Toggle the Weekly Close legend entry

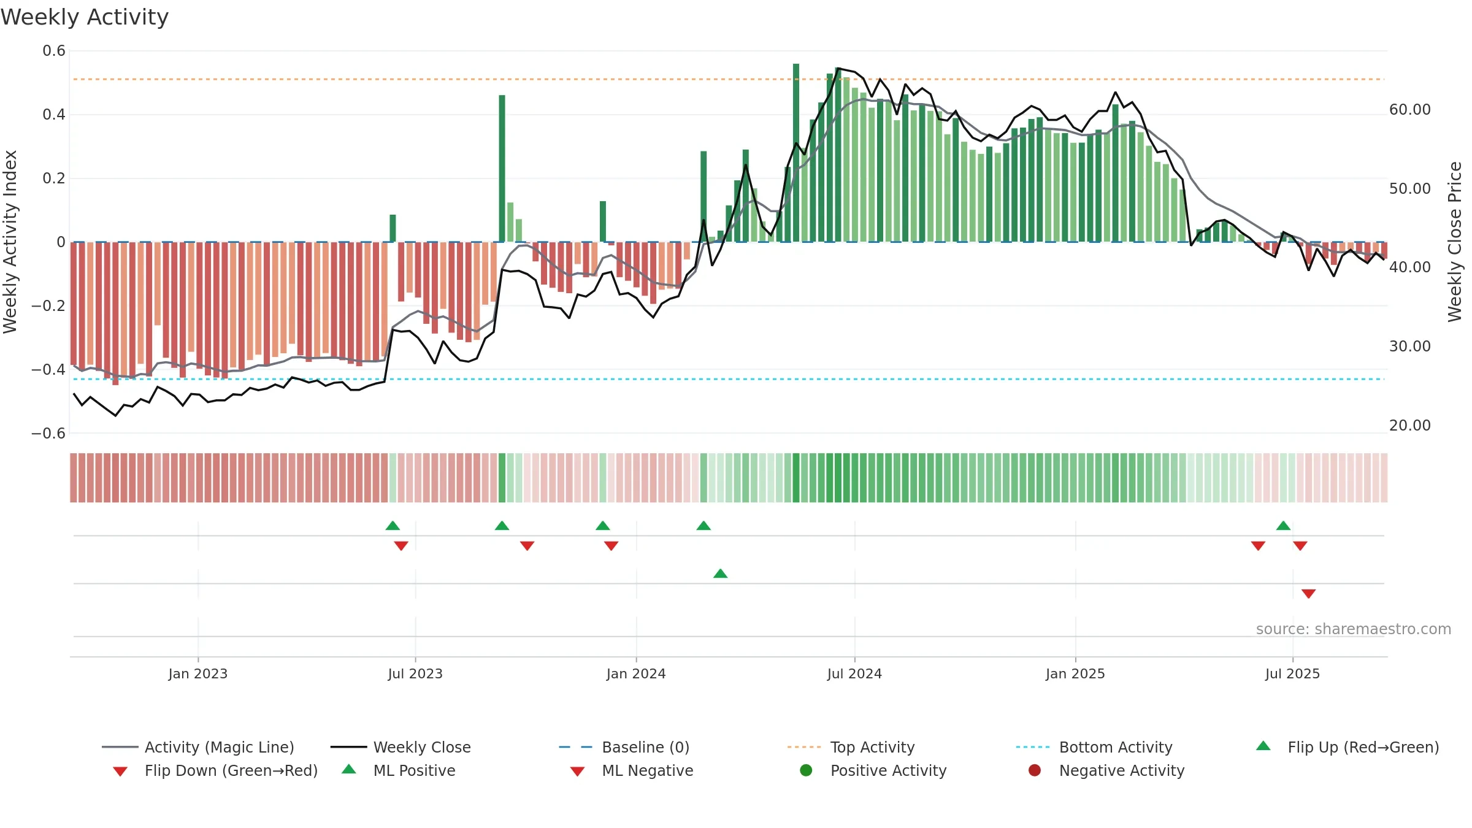pos(401,747)
